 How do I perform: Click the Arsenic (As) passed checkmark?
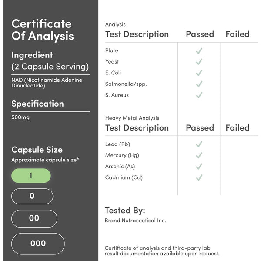pos(199,166)
